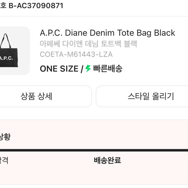Tap the ONE SIZE label

(59, 69)
